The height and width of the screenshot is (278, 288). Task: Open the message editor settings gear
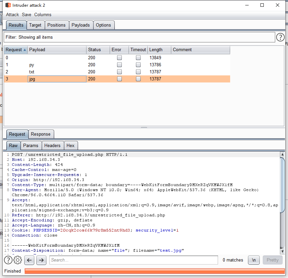pos(18,260)
